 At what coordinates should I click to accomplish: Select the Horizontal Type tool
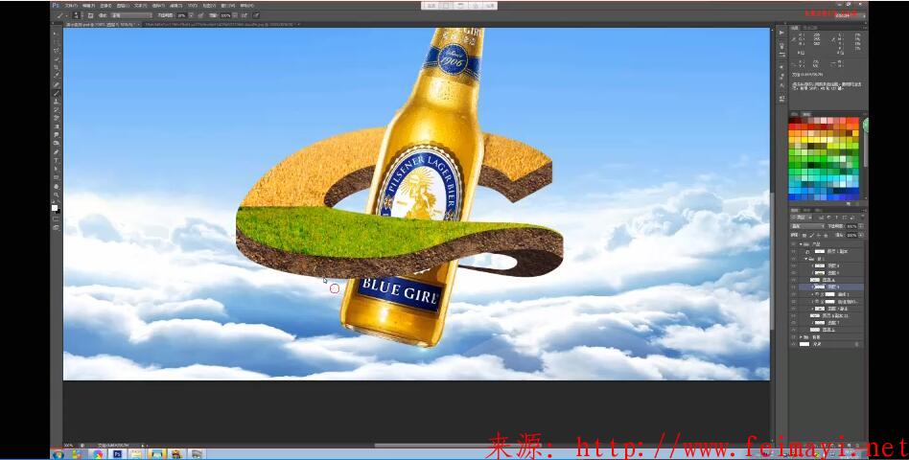tap(56, 160)
